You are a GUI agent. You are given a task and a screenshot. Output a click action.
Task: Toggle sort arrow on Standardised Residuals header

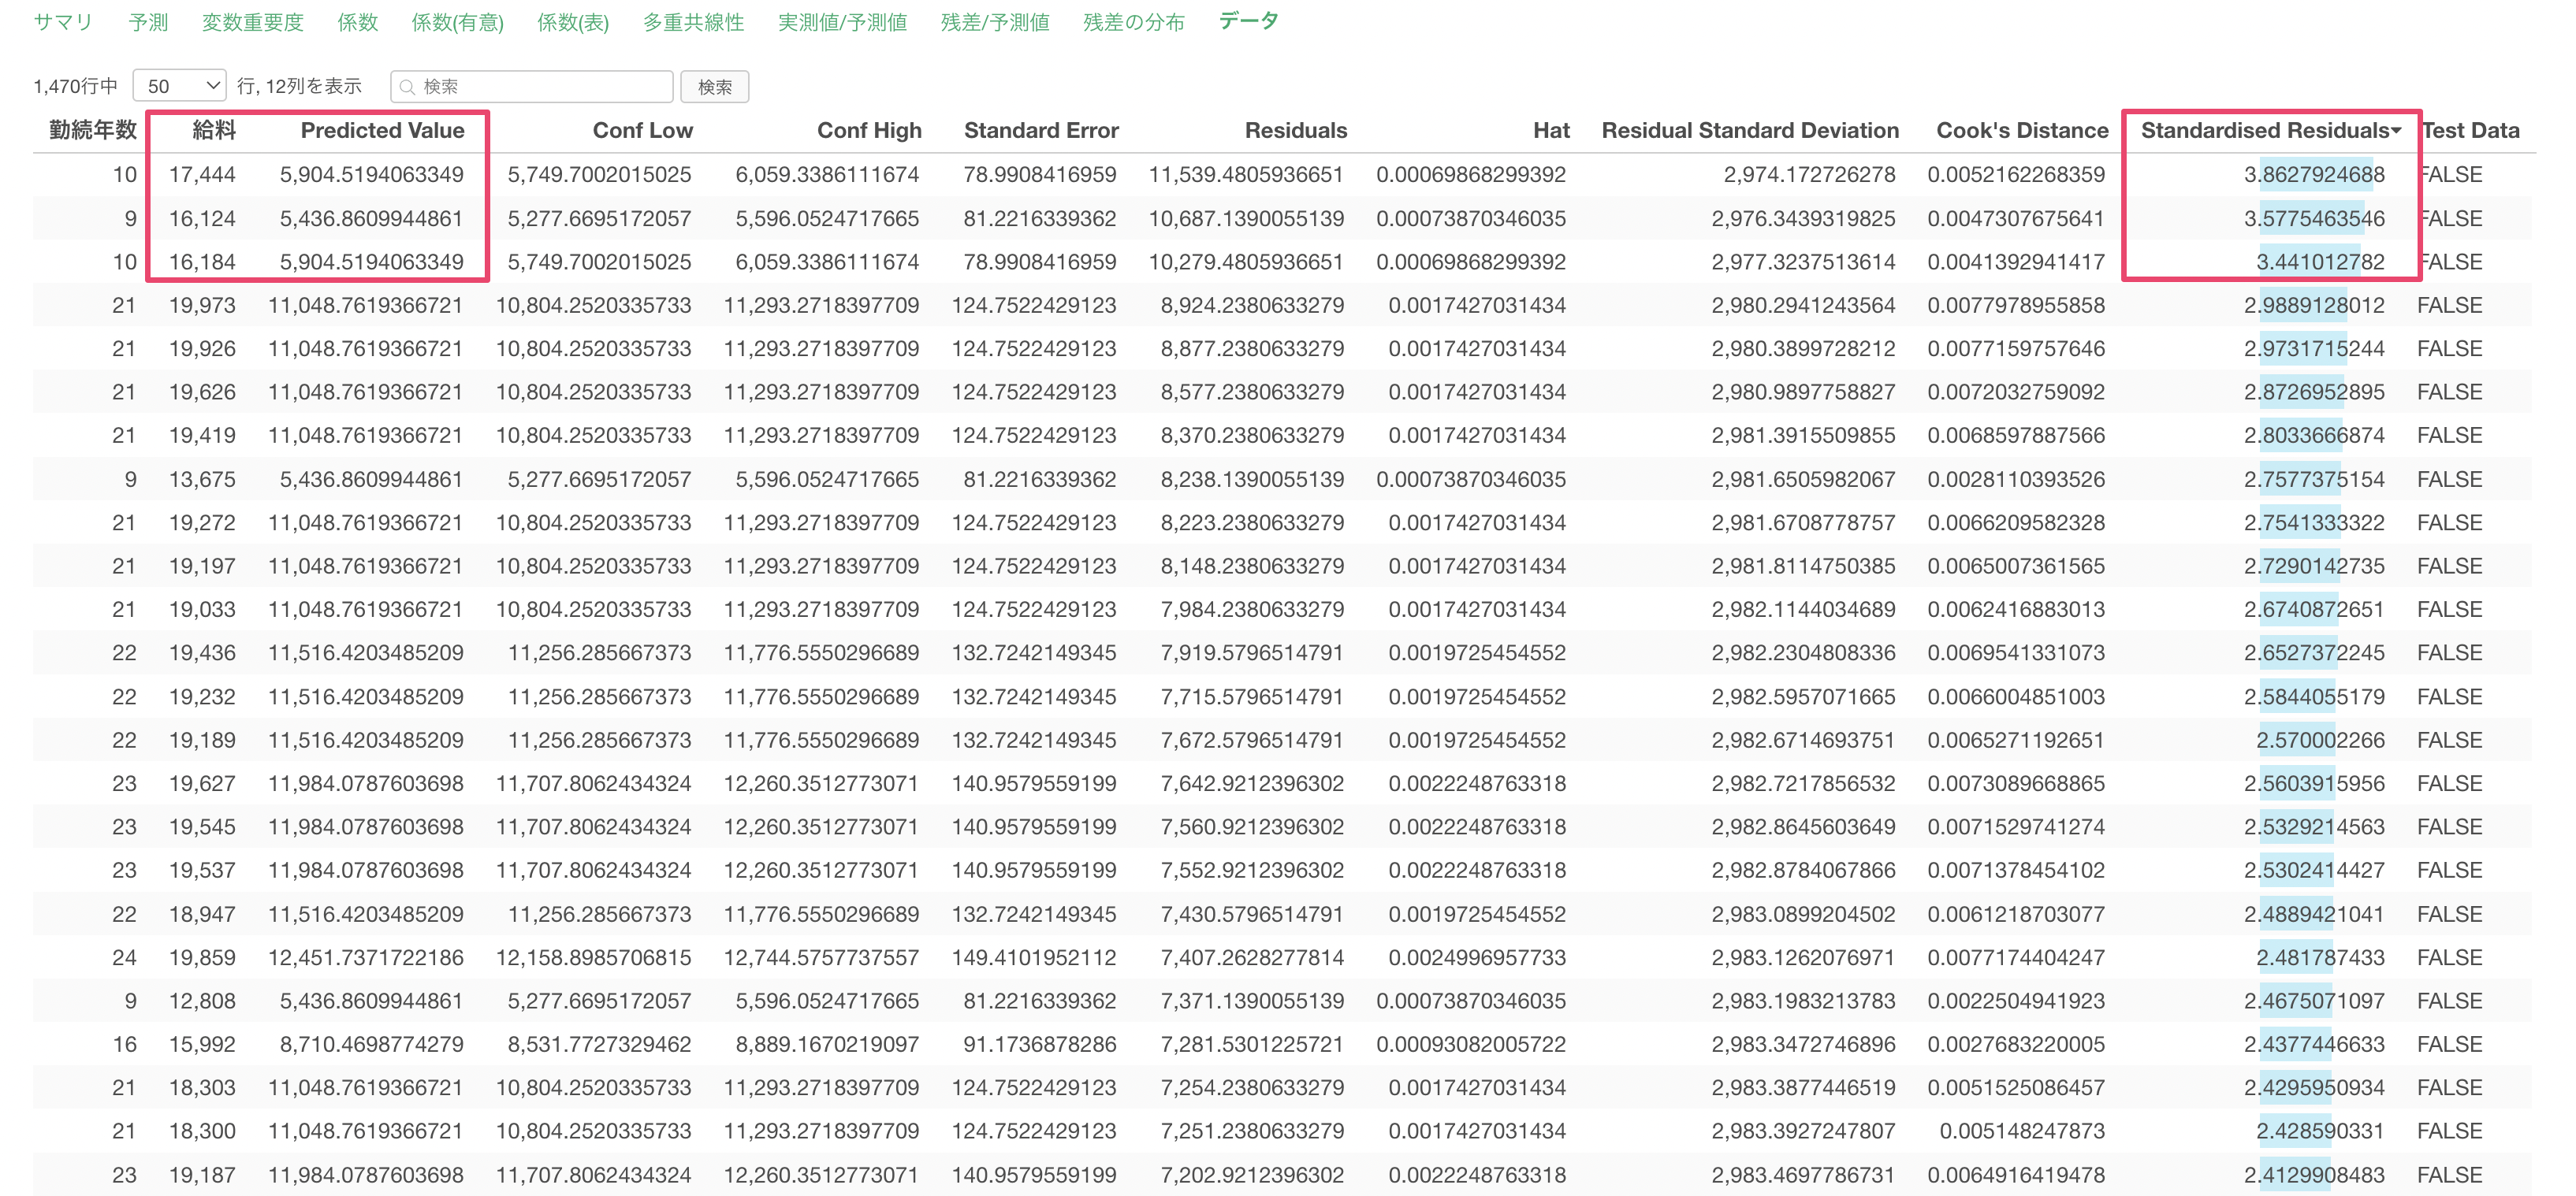point(2396,131)
